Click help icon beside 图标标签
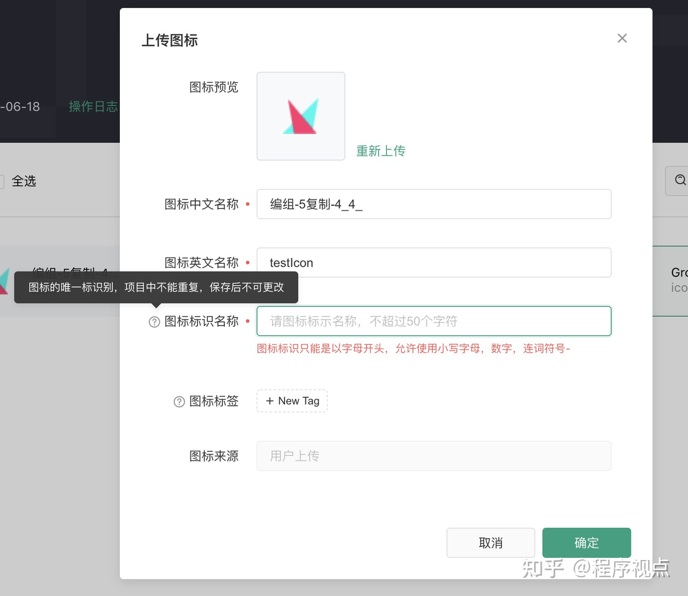Viewport: 688px width, 596px height. click(x=180, y=401)
